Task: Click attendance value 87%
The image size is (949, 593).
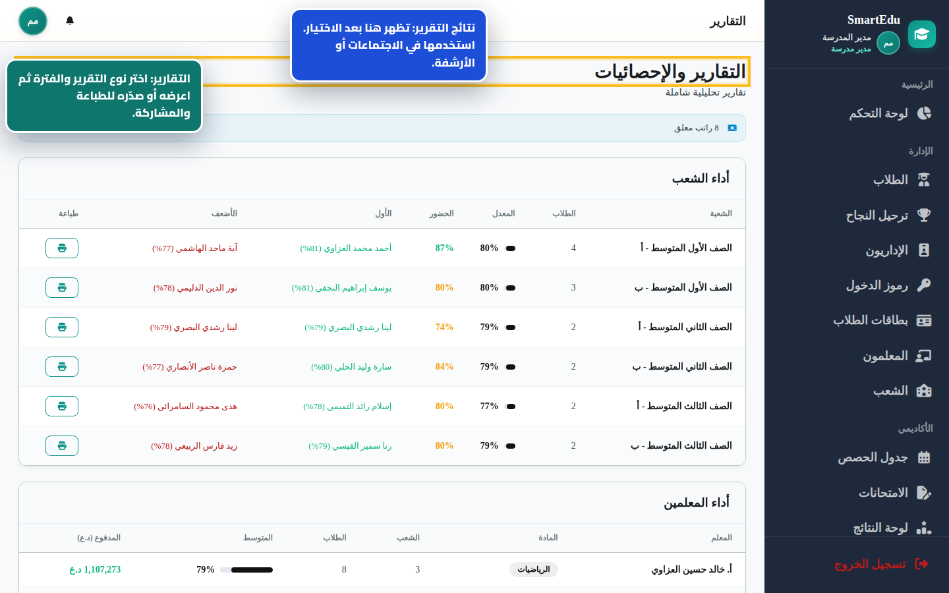Action: 444,248
